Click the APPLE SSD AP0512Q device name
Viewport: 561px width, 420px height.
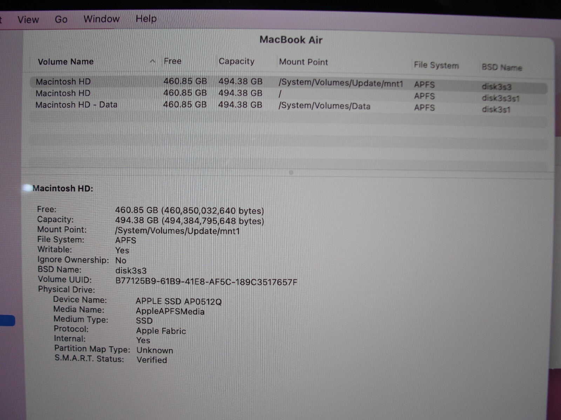coord(178,301)
